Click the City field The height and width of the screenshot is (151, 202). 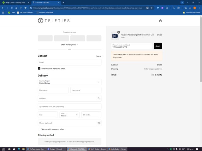48,115
